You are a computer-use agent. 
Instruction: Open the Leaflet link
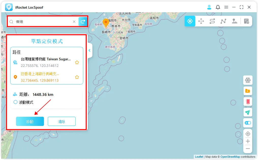pyautogui.click(x=199, y=157)
